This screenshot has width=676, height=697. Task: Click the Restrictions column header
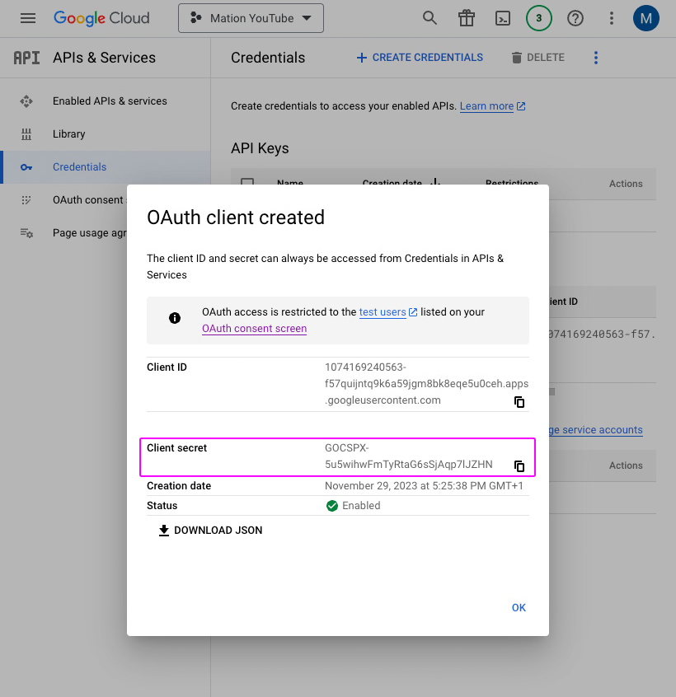[x=512, y=181]
